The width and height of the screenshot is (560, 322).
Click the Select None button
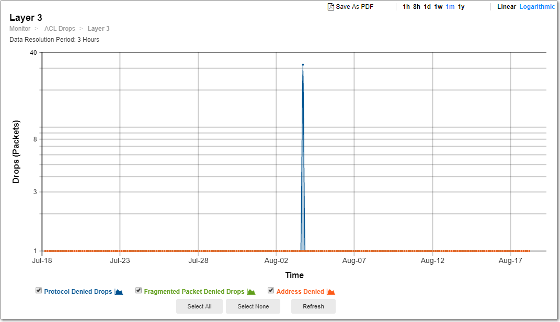[x=253, y=306]
